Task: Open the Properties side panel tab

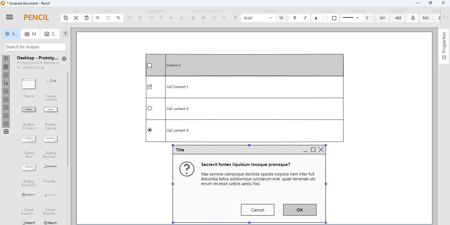Action: point(444,46)
